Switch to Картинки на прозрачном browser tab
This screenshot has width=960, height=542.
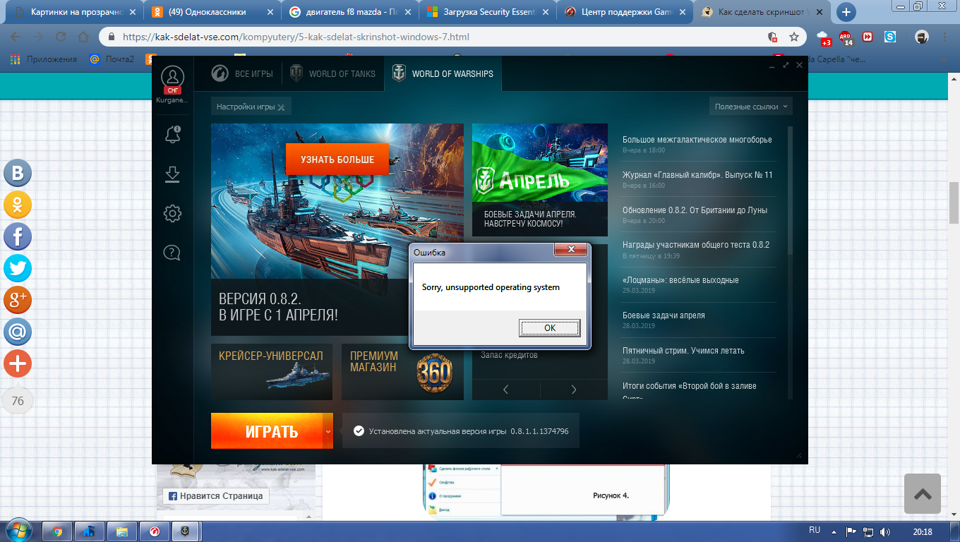[73, 12]
